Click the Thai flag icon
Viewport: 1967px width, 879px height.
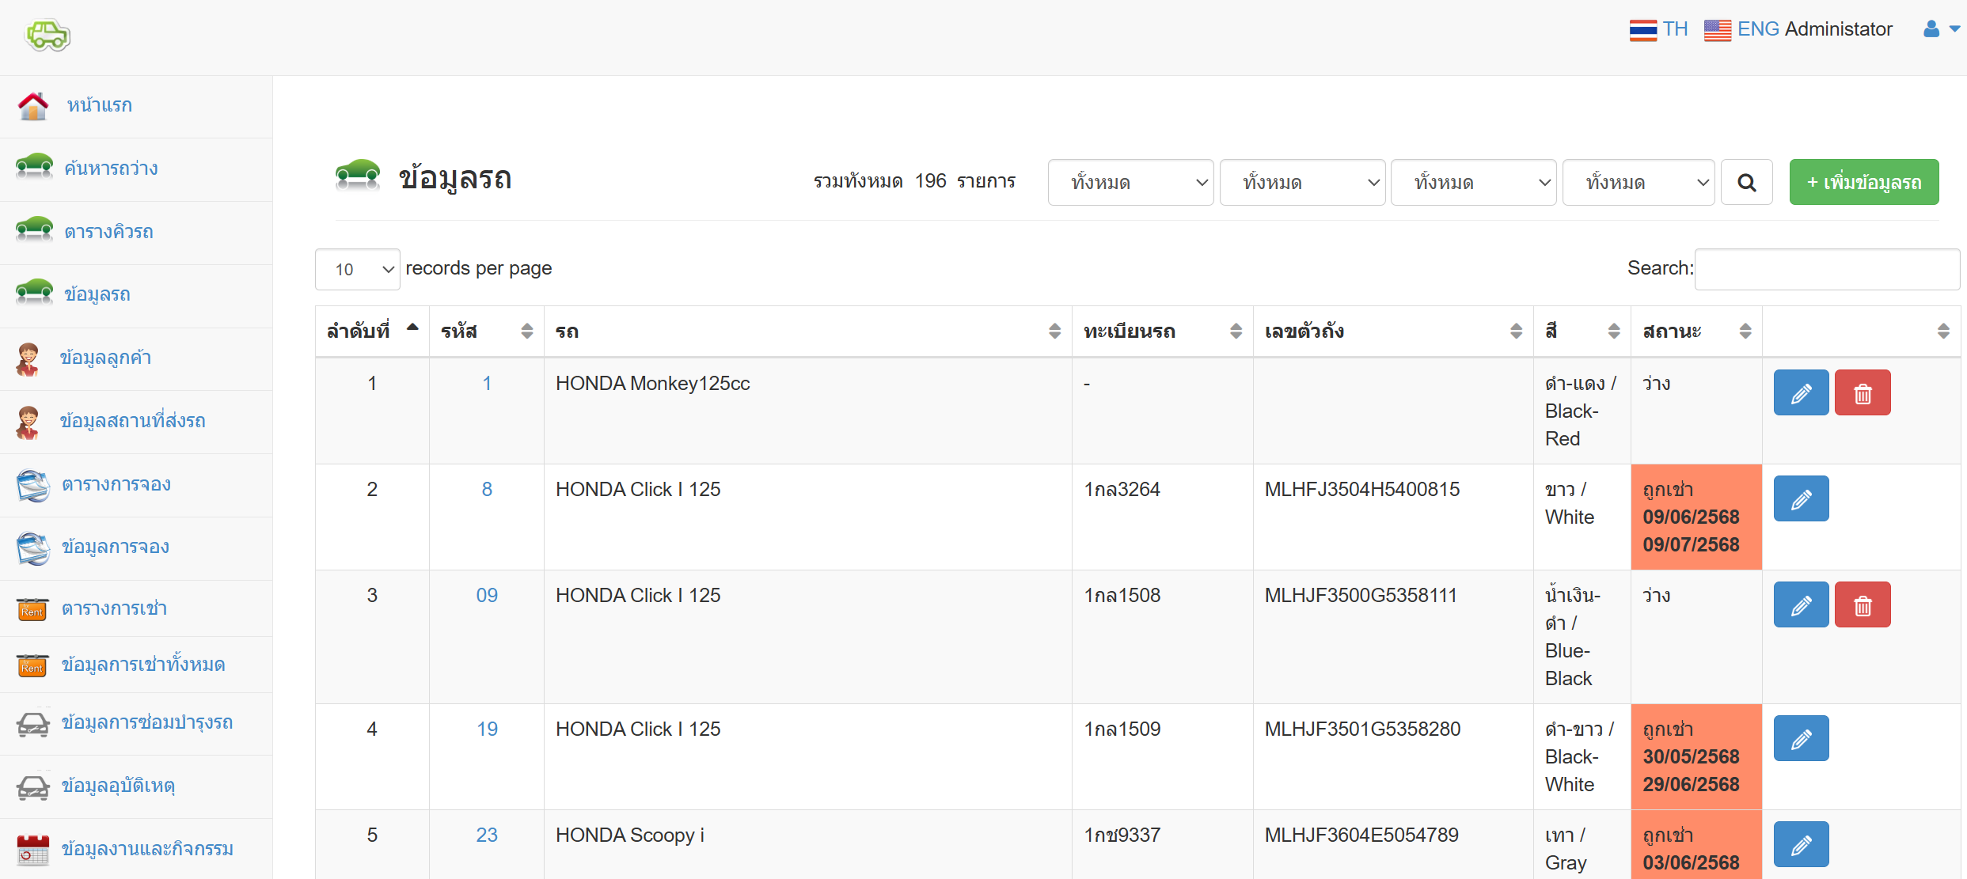coord(1643,30)
